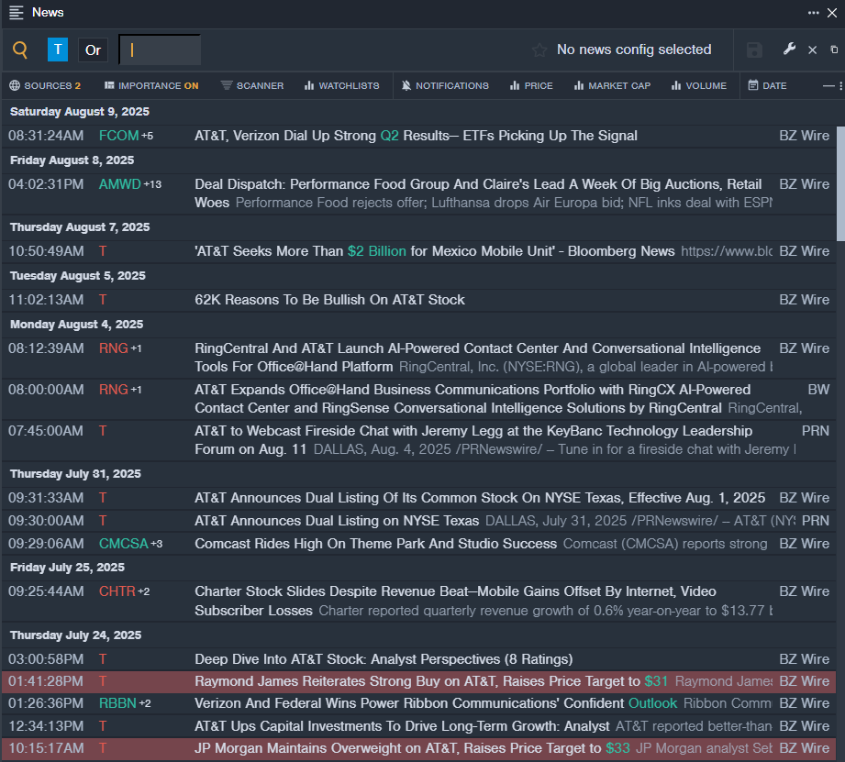Viewport: 845px width, 762px height.
Task: Click the funnel icon next to Scanner
Action: pyautogui.click(x=227, y=85)
